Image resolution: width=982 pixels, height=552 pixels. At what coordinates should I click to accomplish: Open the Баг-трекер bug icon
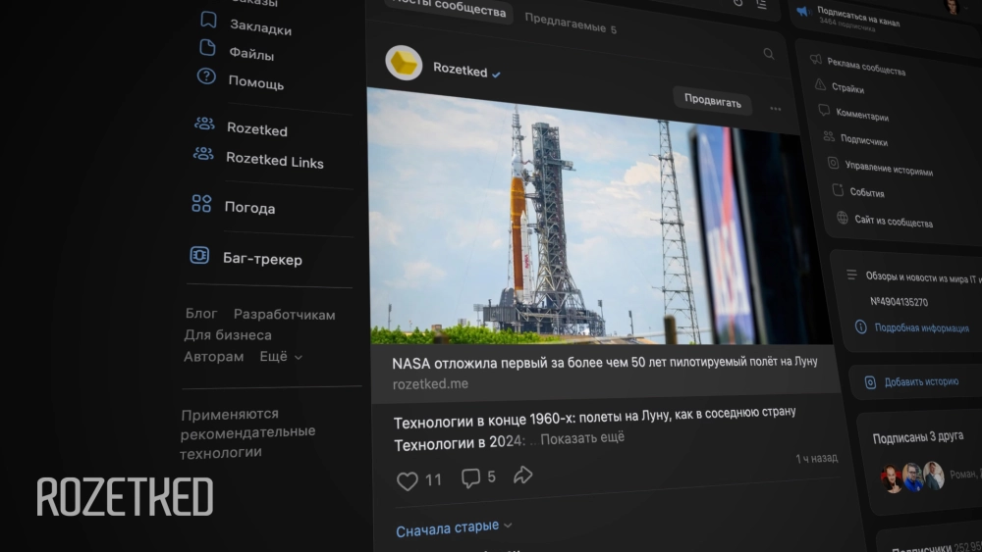(199, 255)
